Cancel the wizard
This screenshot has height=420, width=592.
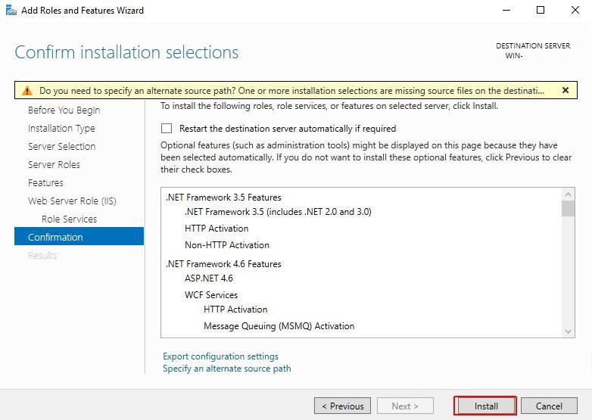(549, 406)
